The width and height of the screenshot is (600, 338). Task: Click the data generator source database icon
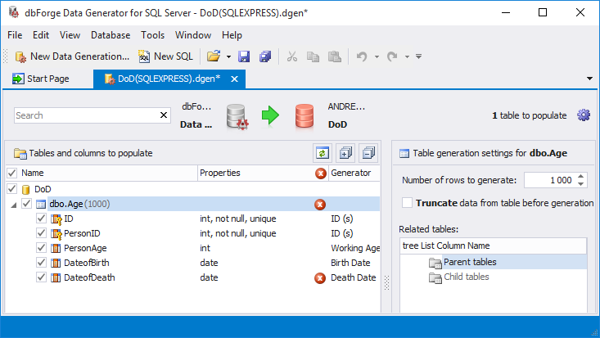pyautogui.click(x=237, y=116)
